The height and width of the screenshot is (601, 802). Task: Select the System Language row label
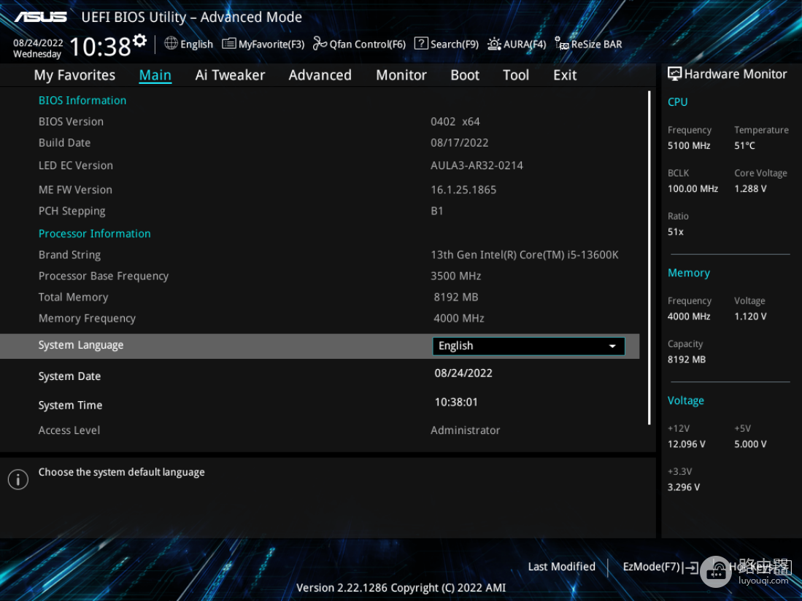pyautogui.click(x=81, y=346)
